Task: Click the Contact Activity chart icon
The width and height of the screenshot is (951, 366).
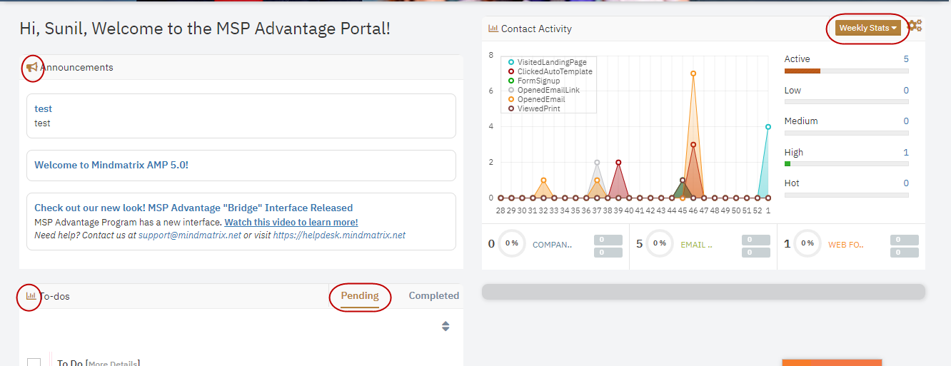Action: [x=493, y=29]
